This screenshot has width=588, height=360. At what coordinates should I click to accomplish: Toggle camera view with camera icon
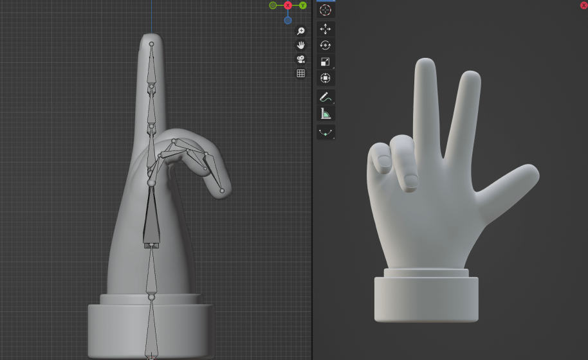[300, 59]
